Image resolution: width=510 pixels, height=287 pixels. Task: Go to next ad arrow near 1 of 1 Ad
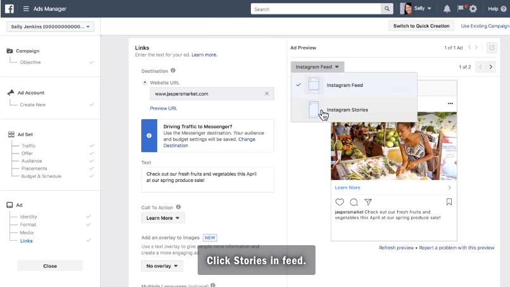[x=476, y=48]
